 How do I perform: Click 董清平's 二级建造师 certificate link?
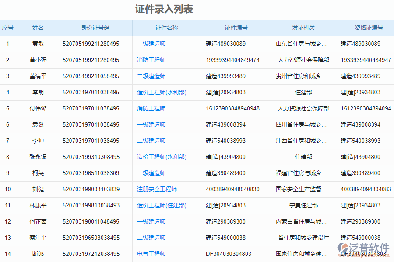151,76
